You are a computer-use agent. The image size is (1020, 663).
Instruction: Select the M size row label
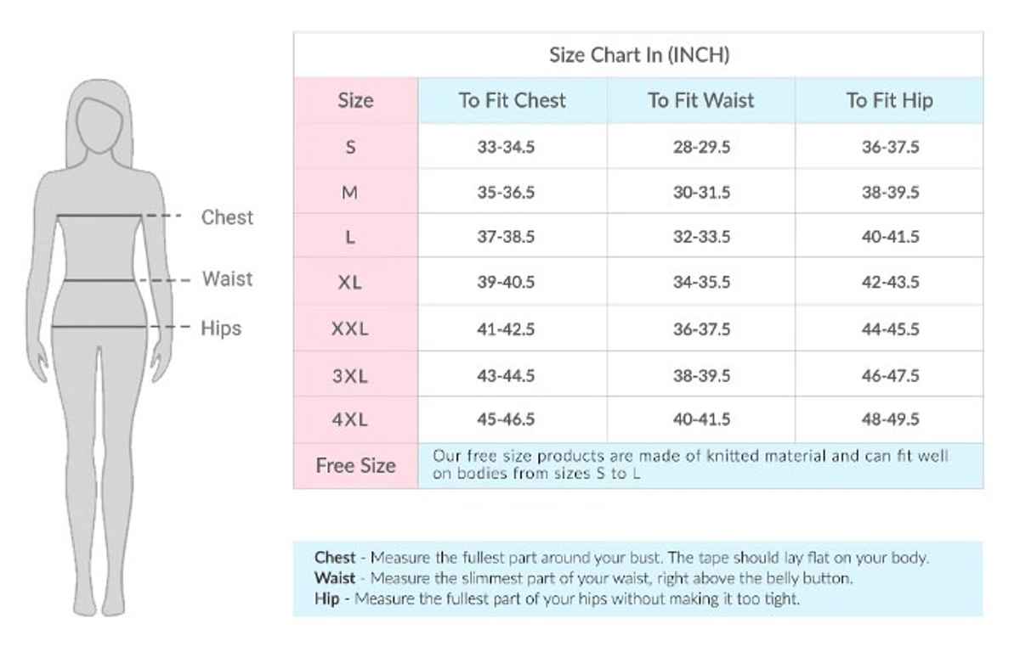349,193
